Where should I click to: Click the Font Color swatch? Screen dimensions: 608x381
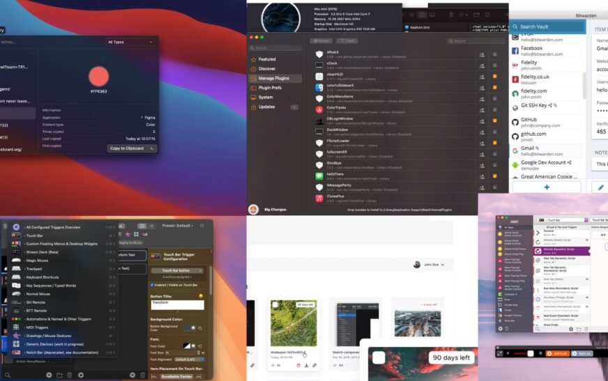186,345
